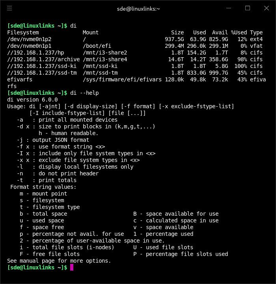The image size is (276, 284).
Task: Click the %Used column header
Action: tap(239, 32)
